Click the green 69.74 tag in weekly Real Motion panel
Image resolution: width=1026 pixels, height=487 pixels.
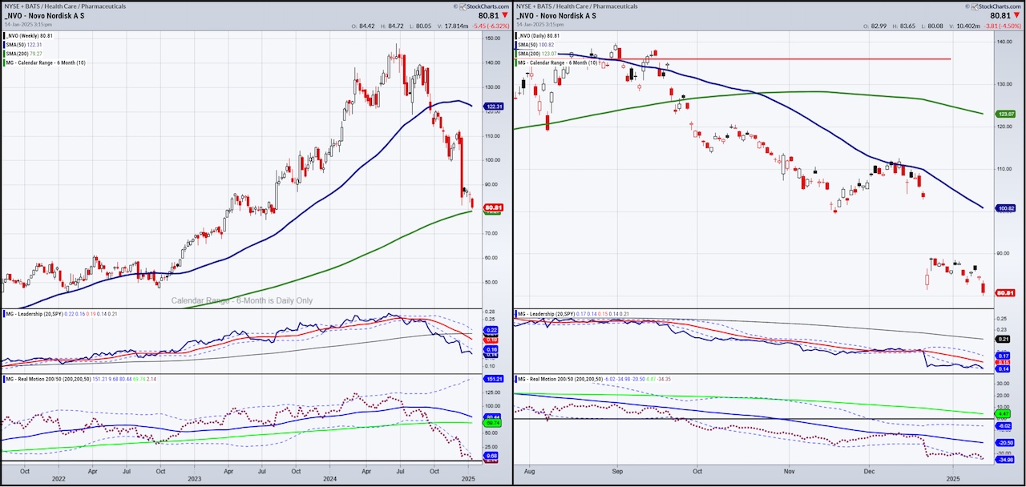click(493, 422)
